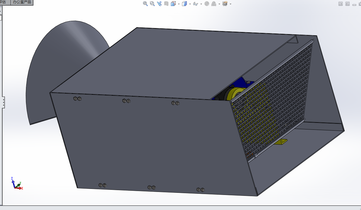
Task: Expand the View Settings dropdown arrow
Action: 230,4
